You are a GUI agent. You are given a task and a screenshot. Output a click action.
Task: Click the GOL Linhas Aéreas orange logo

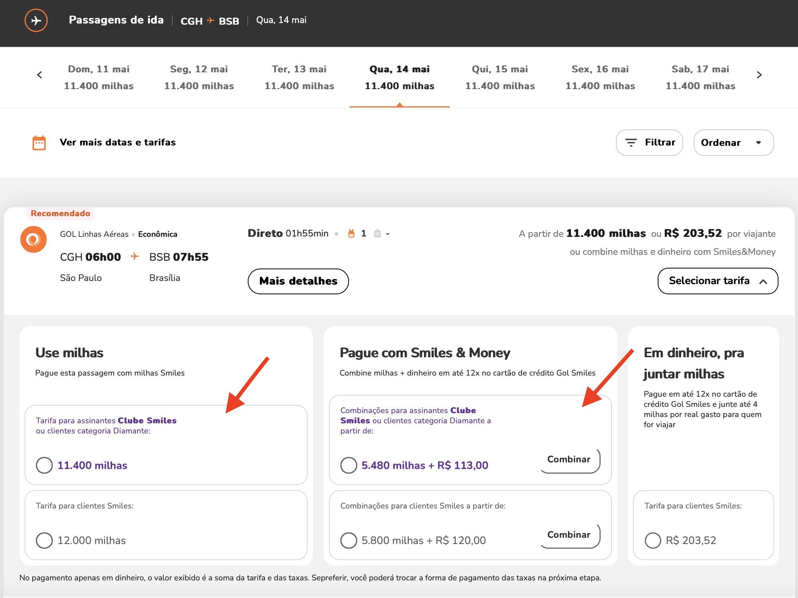pyautogui.click(x=34, y=239)
